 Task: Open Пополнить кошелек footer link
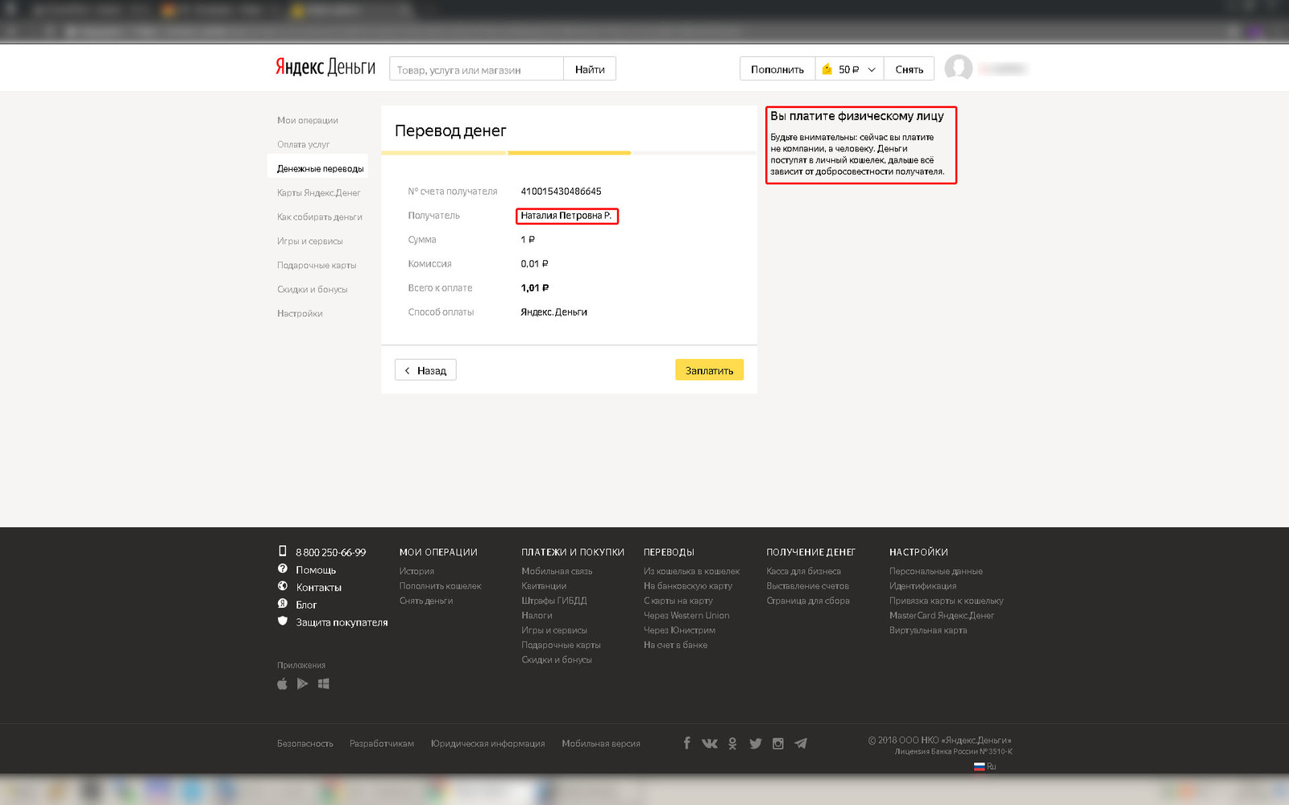[x=440, y=586]
